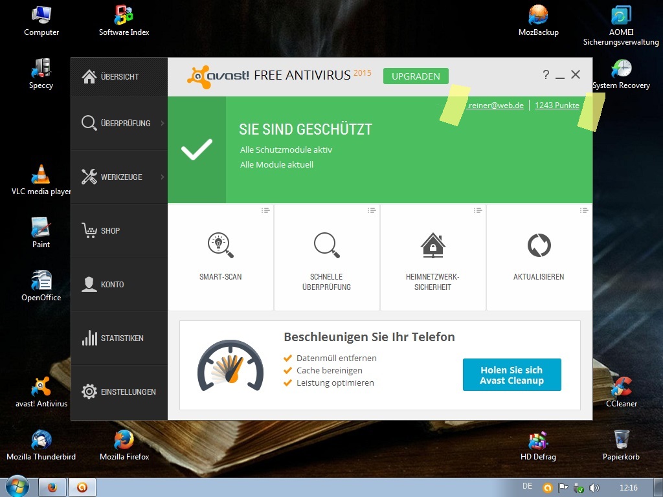
Task: Click the Alle Module aktuell text
Action: point(277,165)
